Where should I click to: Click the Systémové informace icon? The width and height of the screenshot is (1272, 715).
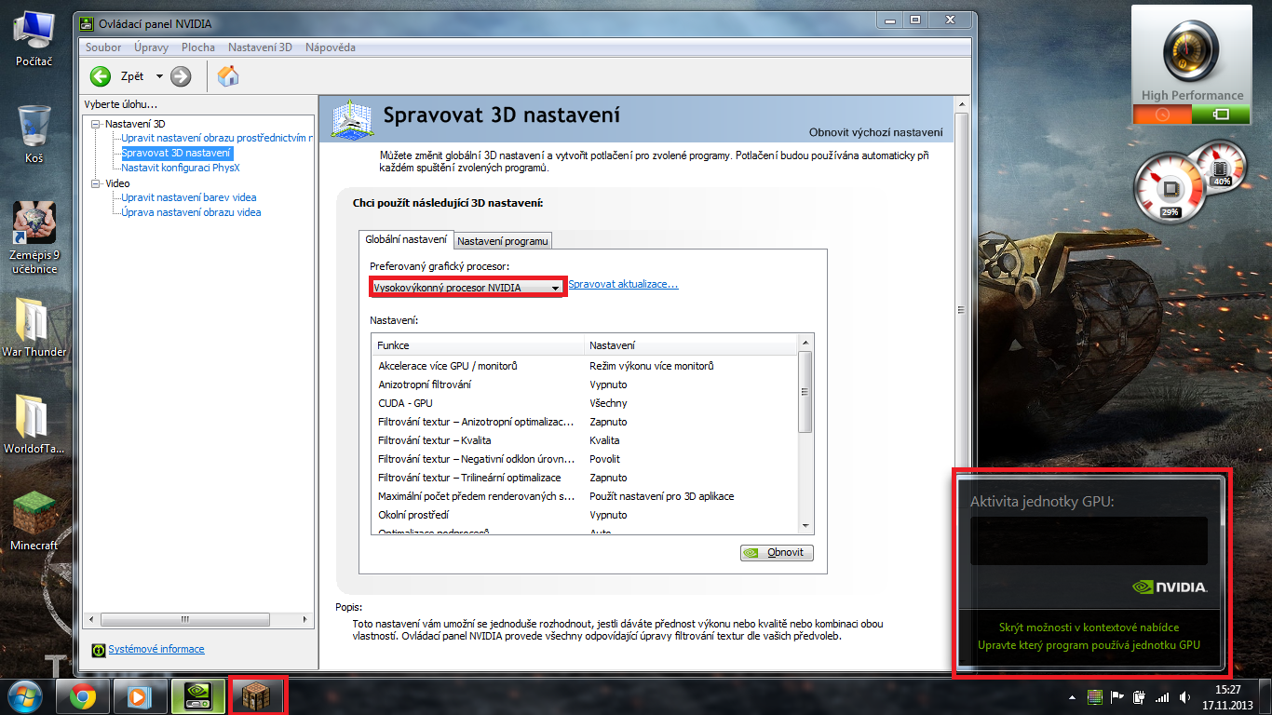coord(100,649)
